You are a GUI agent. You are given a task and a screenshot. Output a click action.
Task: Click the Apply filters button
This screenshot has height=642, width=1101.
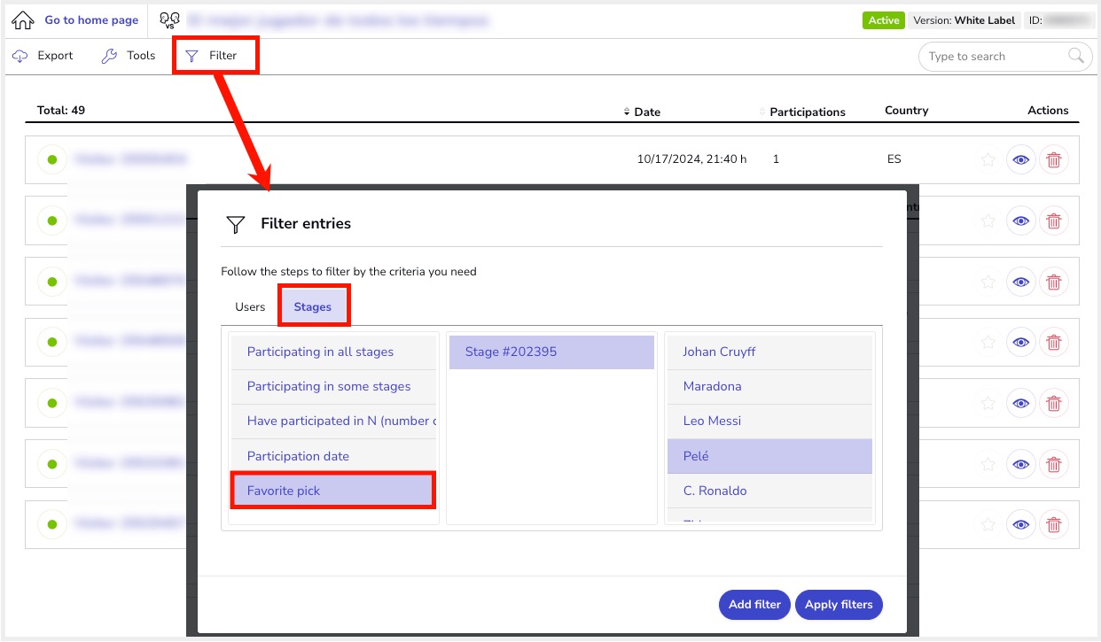click(839, 605)
